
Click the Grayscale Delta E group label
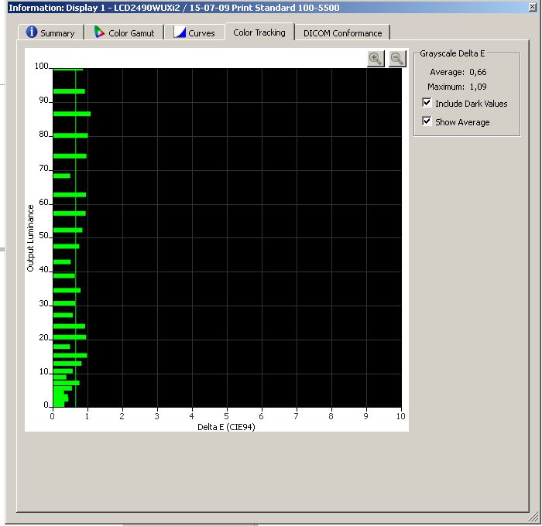[452, 53]
